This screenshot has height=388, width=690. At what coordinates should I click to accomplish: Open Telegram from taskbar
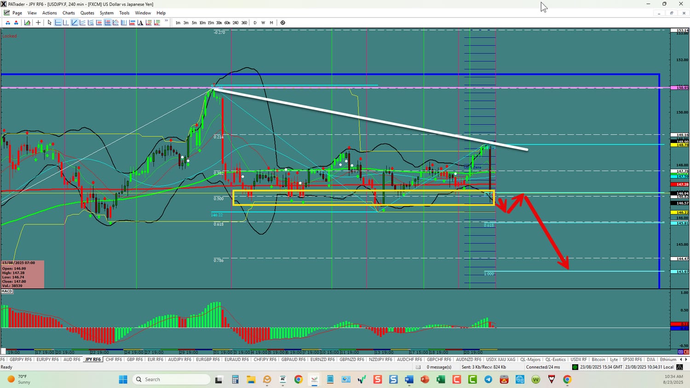488,379
